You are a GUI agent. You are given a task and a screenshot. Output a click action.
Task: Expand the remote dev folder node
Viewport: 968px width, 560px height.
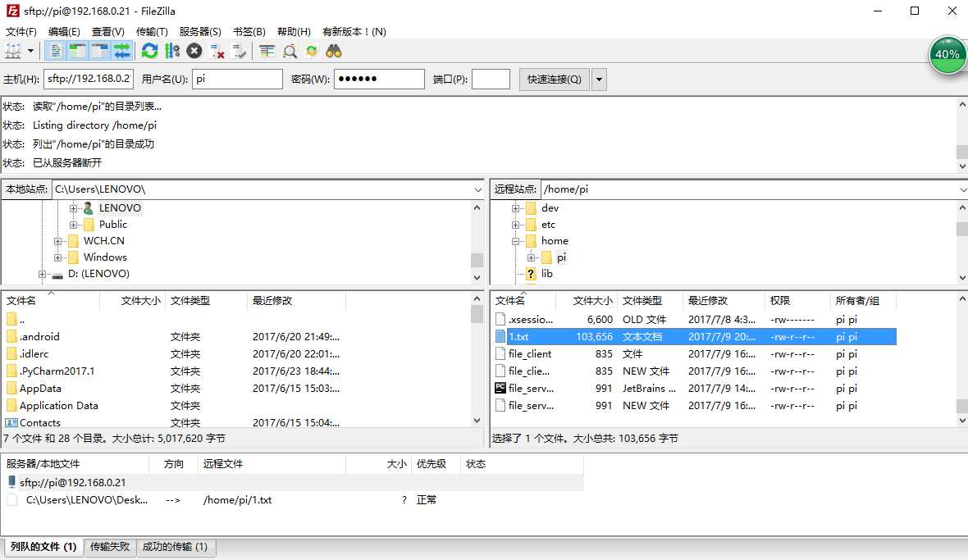[x=515, y=208]
